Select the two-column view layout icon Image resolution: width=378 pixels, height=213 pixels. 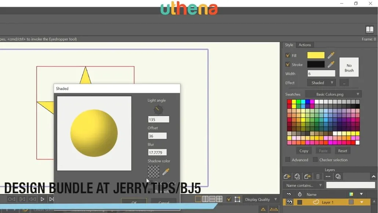tap(205, 199)
